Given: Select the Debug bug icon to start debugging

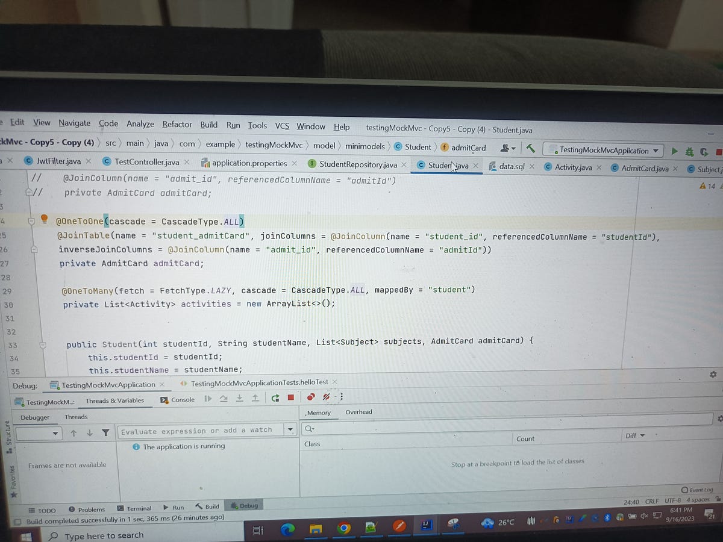Looking at the screenshot, I should 689,152.
